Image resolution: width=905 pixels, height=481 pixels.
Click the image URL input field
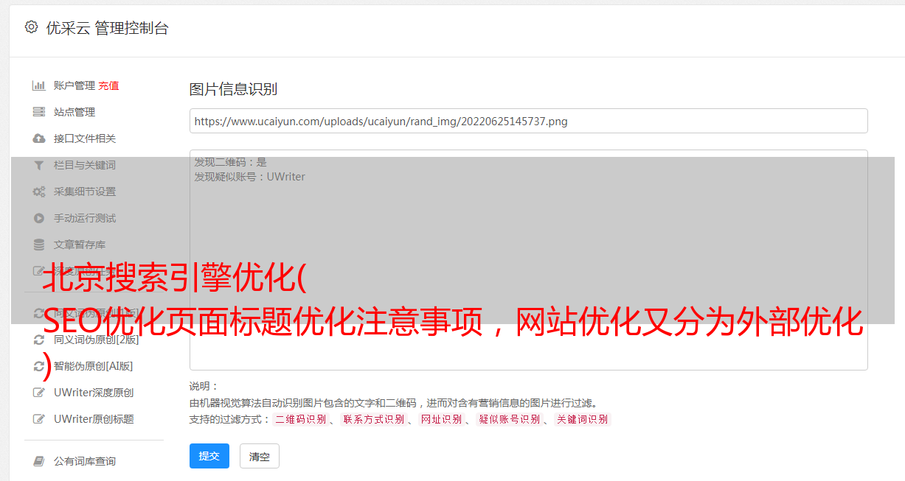528,121
